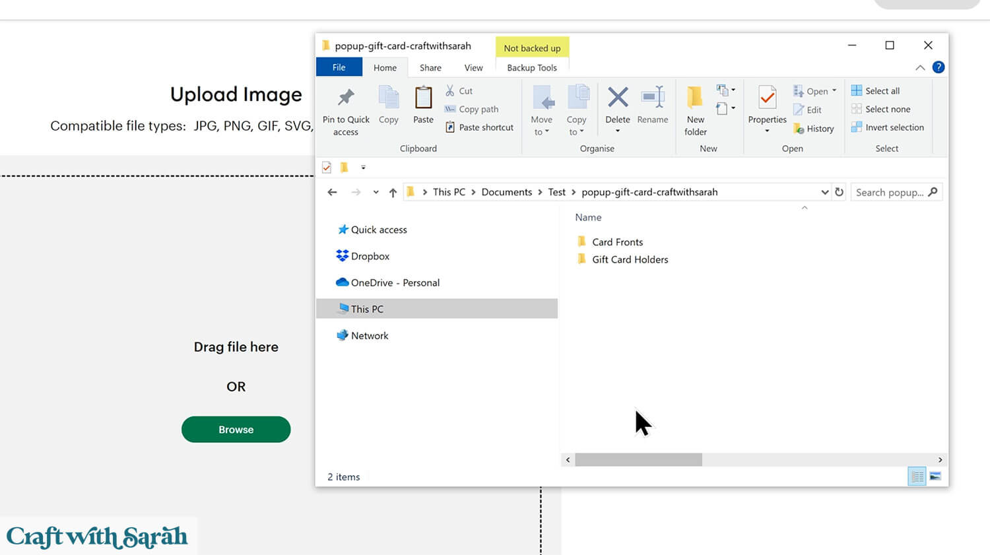Screen dimensions: 990x555
Task: Click the Rename icon in Organise group
Action: tap(653, 98)
